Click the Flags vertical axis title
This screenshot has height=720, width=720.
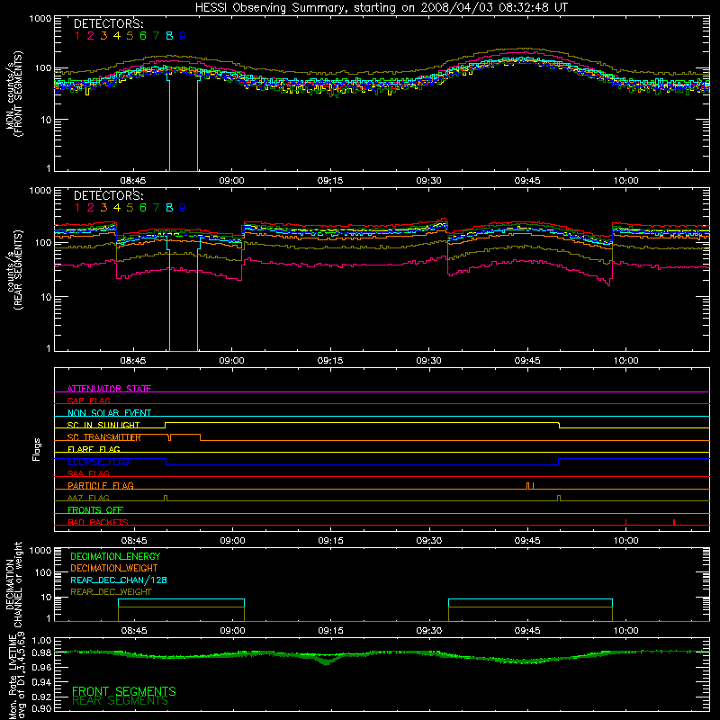37,449
